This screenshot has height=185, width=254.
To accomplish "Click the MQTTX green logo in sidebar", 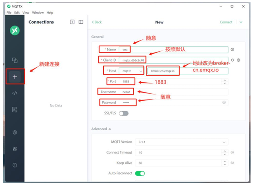I will 15,31.
